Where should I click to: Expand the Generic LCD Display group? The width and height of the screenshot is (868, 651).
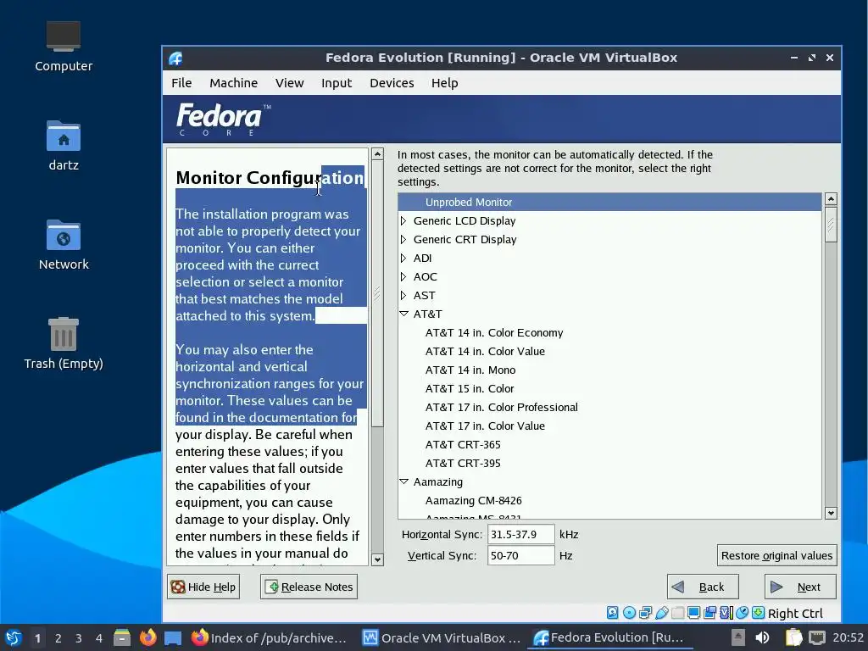[x=403, y=221]
